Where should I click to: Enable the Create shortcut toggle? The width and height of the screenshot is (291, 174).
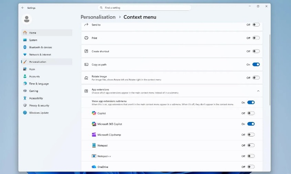pos(256,51)
